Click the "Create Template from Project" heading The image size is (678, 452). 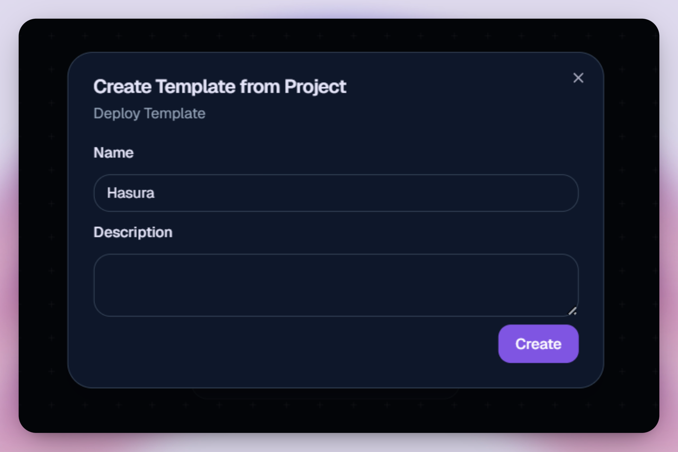220,87
